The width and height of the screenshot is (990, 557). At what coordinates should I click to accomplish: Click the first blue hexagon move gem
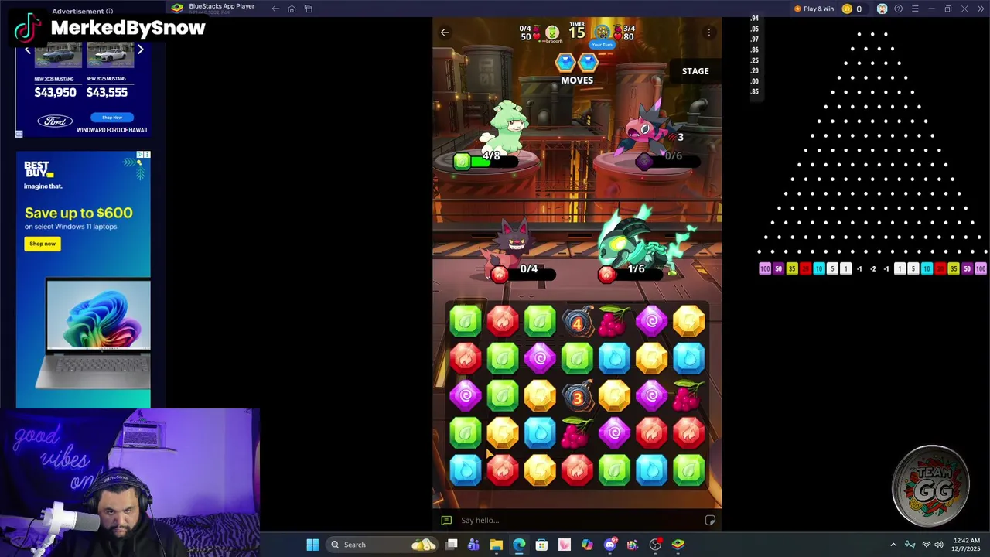pos(565,62)
